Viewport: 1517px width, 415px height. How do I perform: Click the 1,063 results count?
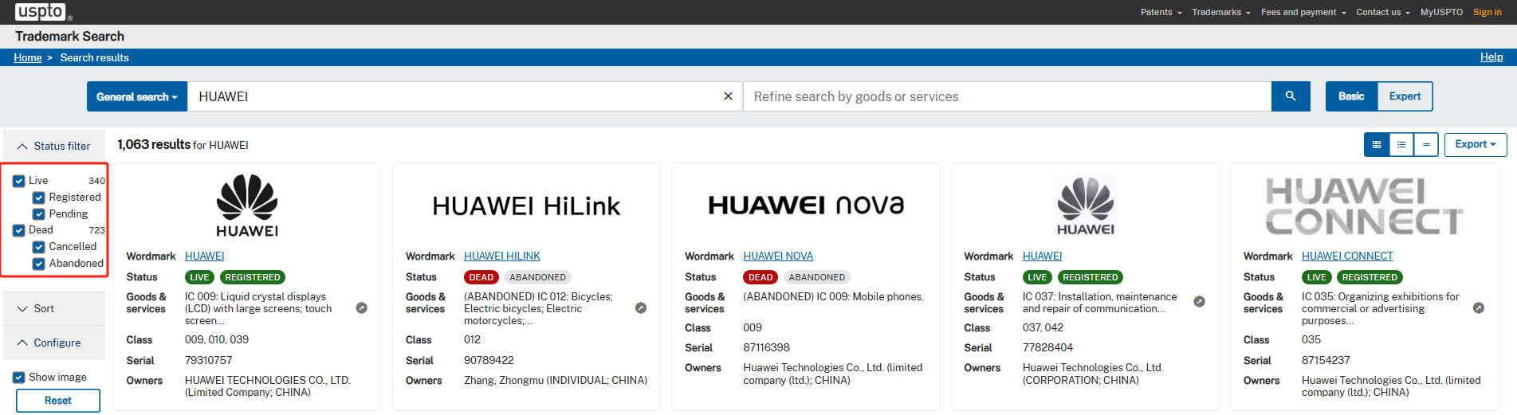pos(154,144)
